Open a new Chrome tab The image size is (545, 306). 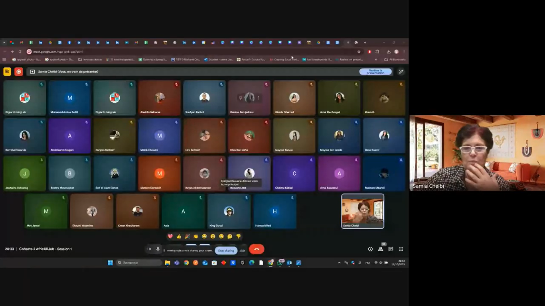point(365,43)
